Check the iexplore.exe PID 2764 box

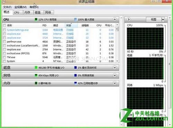coord(4,49)
